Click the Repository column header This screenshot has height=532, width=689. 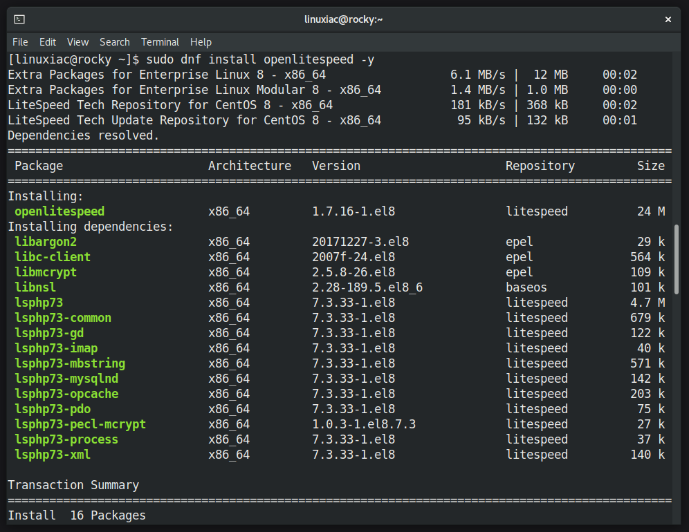click(x=540, y=166)
